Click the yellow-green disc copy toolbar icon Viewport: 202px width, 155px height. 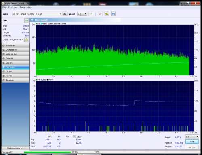[x=107, y=14]
